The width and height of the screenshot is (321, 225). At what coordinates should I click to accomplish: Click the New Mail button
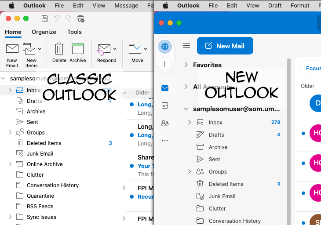tap(225, 46)
